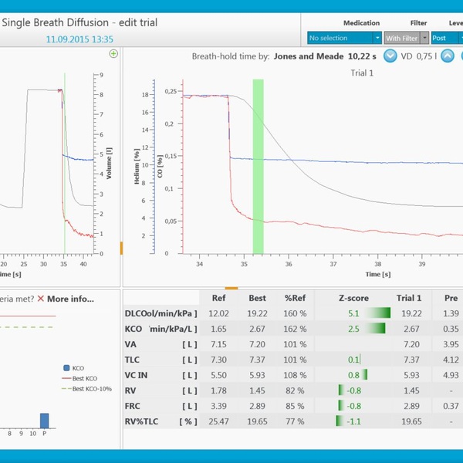Image resolution: width=463 pixels, height=463 pixels.
Task: Click the breath-hold time 10,22 s
Action: pos(362,56)
